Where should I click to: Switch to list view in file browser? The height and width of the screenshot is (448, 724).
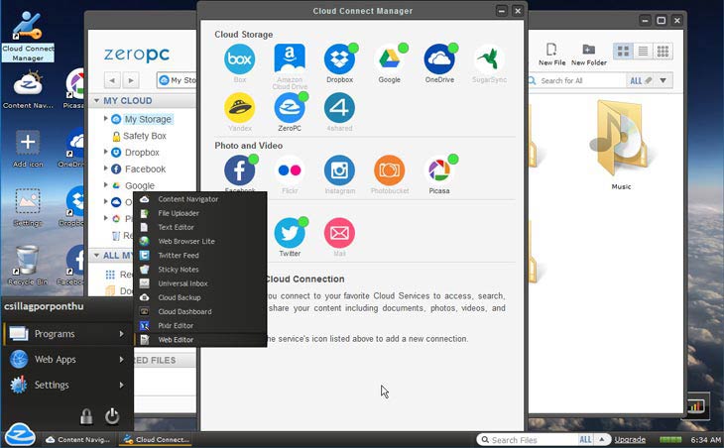[x=643, y=51]
